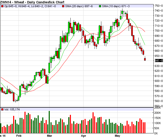Image resolution: width=165 pixels, height=138 pixels.
Task: Click the '580-0' price axis label
Action: click(159, 91)
